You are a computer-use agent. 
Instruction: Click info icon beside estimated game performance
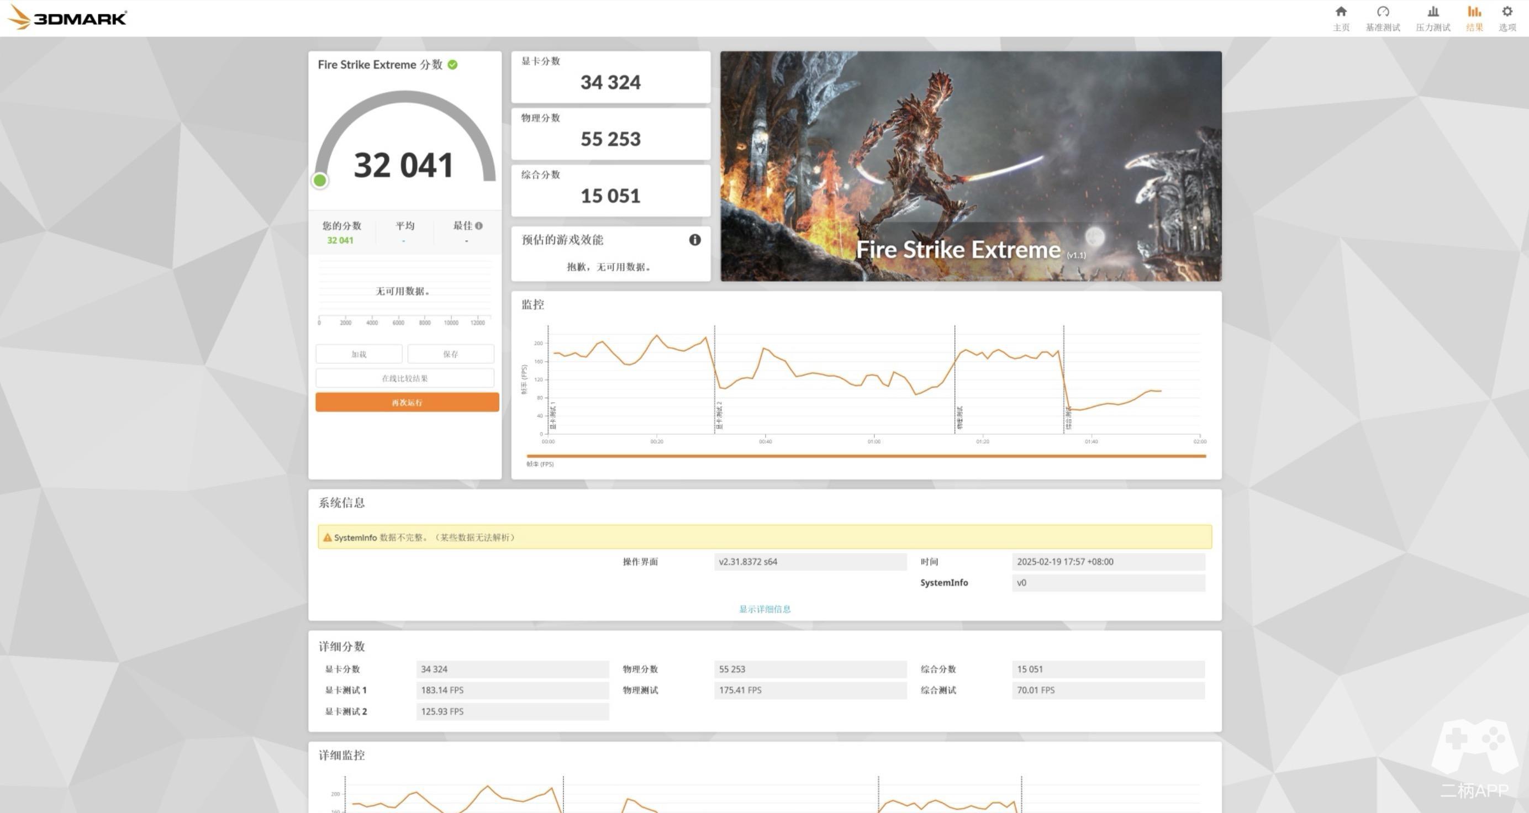coord(694,240)
